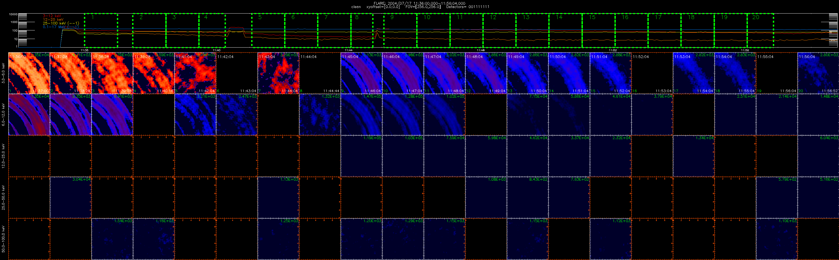Click the "3.0-6.0 keV" row label
Image resolution: width=839 pixels, height=260 pixels.
pyautogui.click(x=4, y=73)
